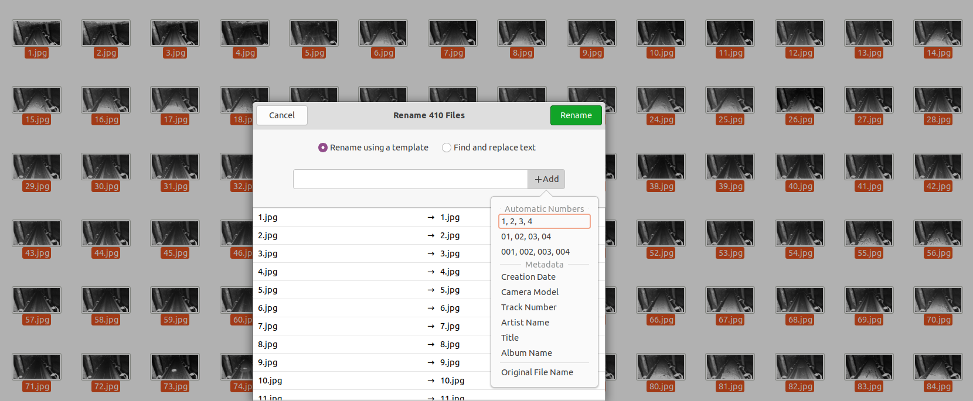Choose the 1, 2, 3, 4 numbering format
This screenshot has width=973, height=401.
point(543,221)
